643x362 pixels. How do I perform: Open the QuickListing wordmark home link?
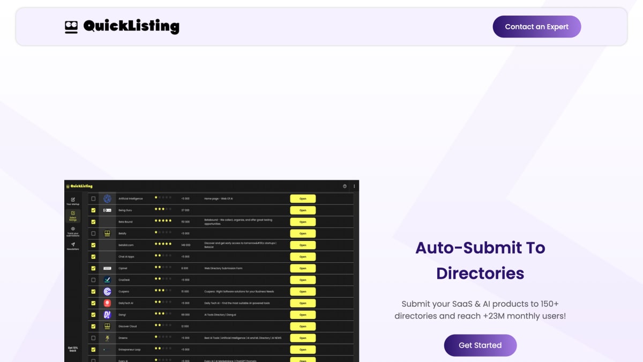[x=131, y=26]
